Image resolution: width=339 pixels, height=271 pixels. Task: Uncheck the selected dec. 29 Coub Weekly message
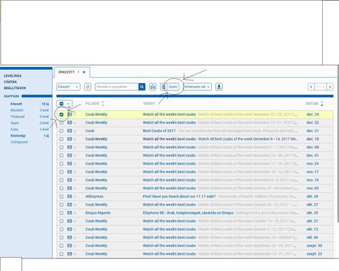pos(61,114)
